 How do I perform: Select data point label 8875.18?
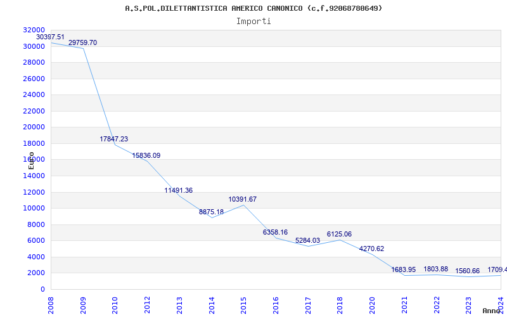[x=211, y=212]
